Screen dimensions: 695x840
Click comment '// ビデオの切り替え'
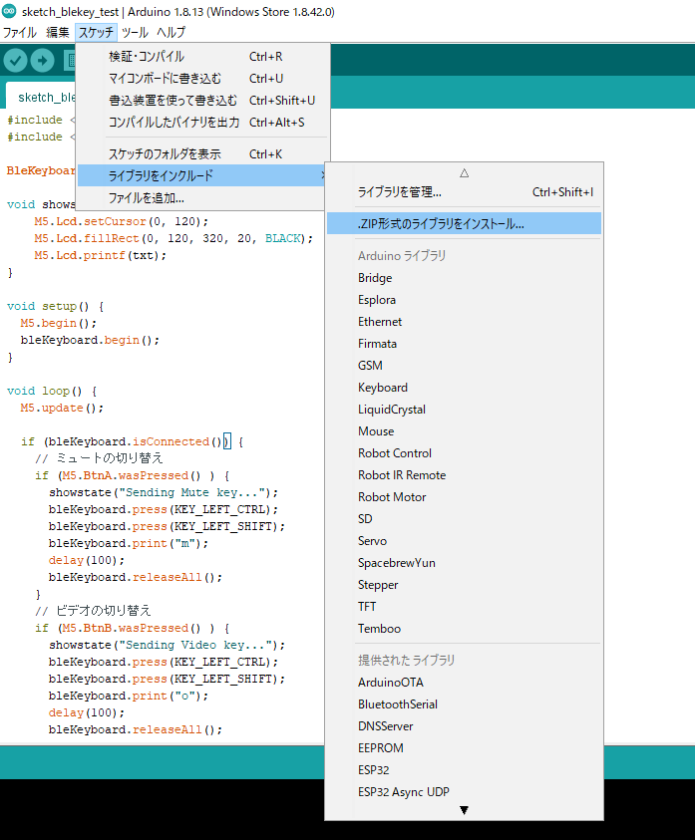(94, 611)
